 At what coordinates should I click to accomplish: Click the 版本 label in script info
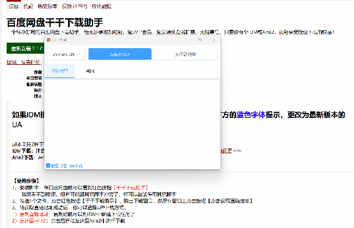tap(38, 96)
